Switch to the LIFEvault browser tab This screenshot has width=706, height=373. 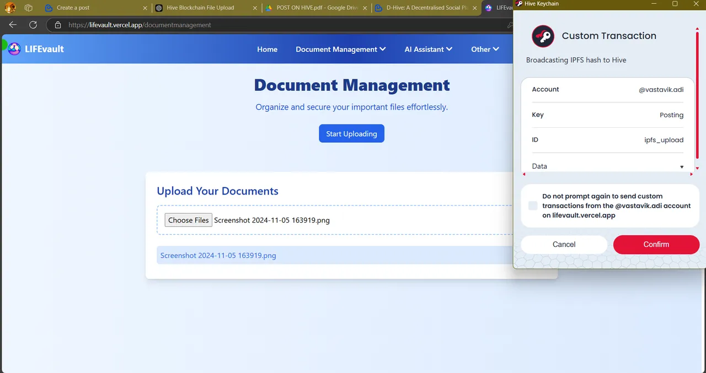498,8
